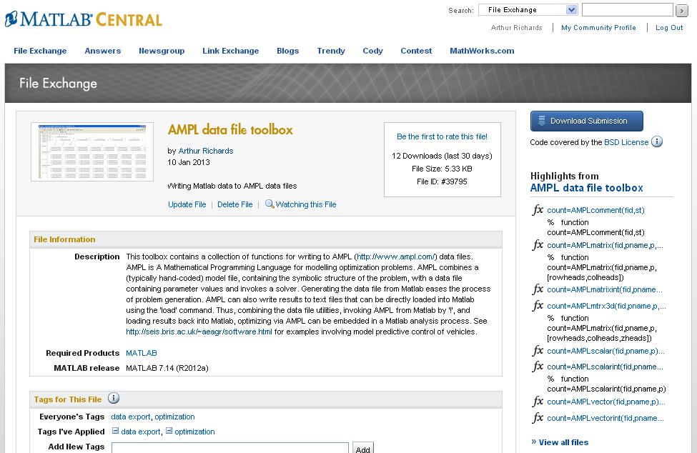
Task: Open Link Exchange in the navigation
Action: click(x=231, y=51)
